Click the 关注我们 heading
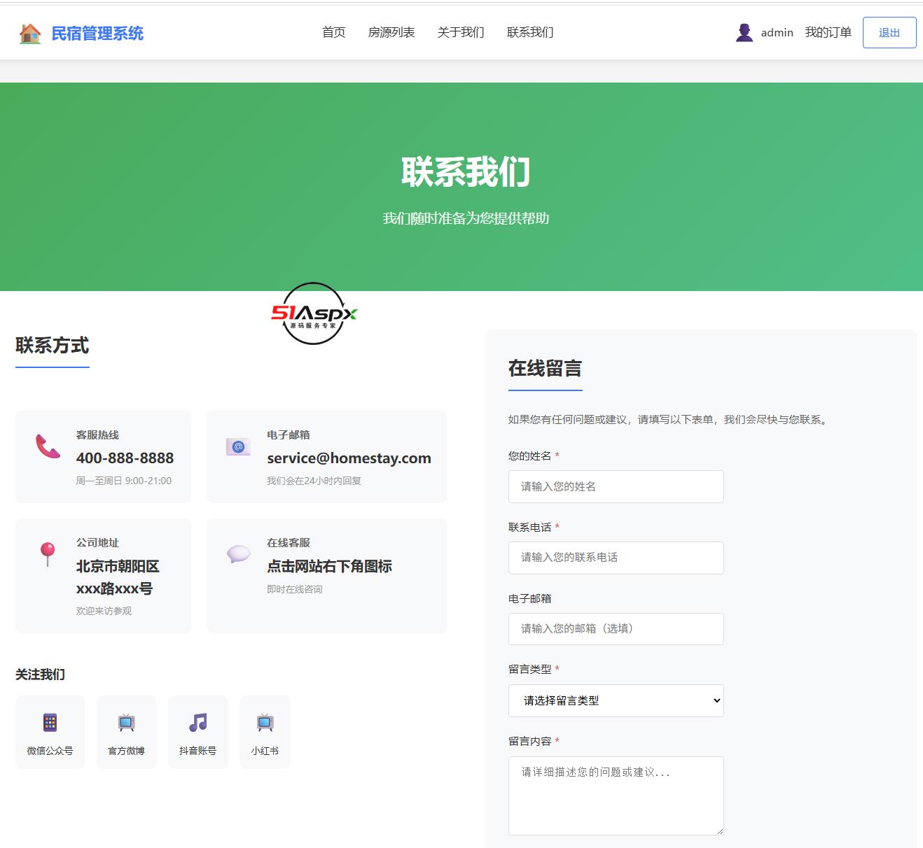Image resolution: width=923 pixels, height=848 pixels. [40, 674]
